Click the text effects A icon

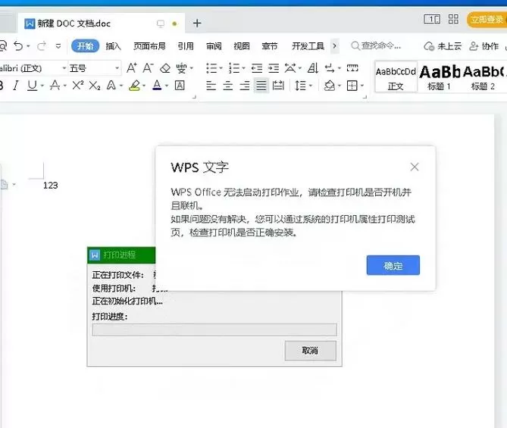tap(111, 86)
